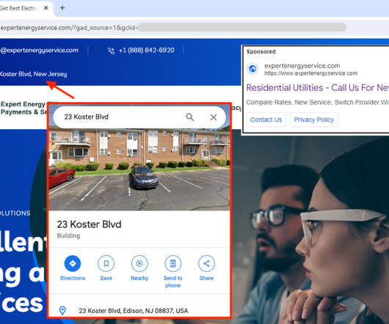The width and height of the screenshot is (389, 324).
Task: Open the Residential Utilities ad headline
Action: pyautogui.click(x=317, y=88)
